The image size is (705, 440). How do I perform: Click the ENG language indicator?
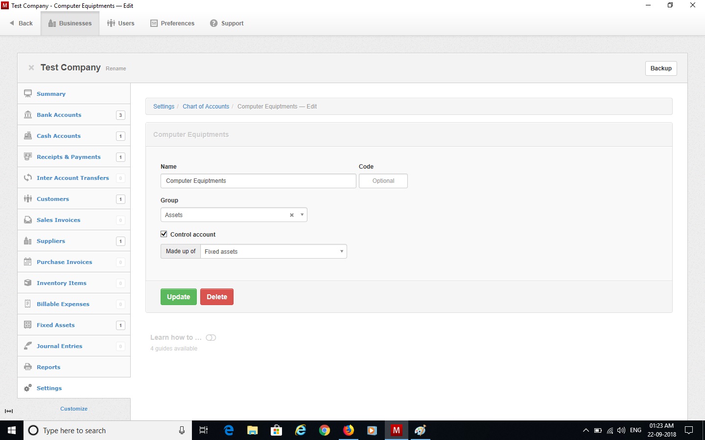point(635,430)
